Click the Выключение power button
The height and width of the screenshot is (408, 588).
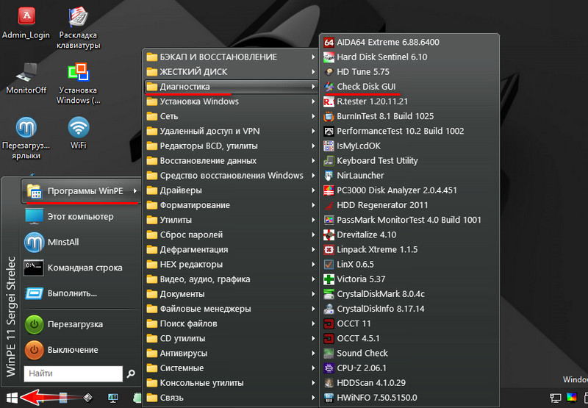click(x=81, y=350)
